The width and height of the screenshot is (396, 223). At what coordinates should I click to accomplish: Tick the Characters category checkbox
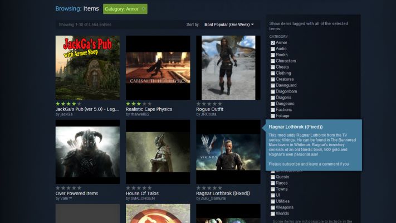point(272,61)
